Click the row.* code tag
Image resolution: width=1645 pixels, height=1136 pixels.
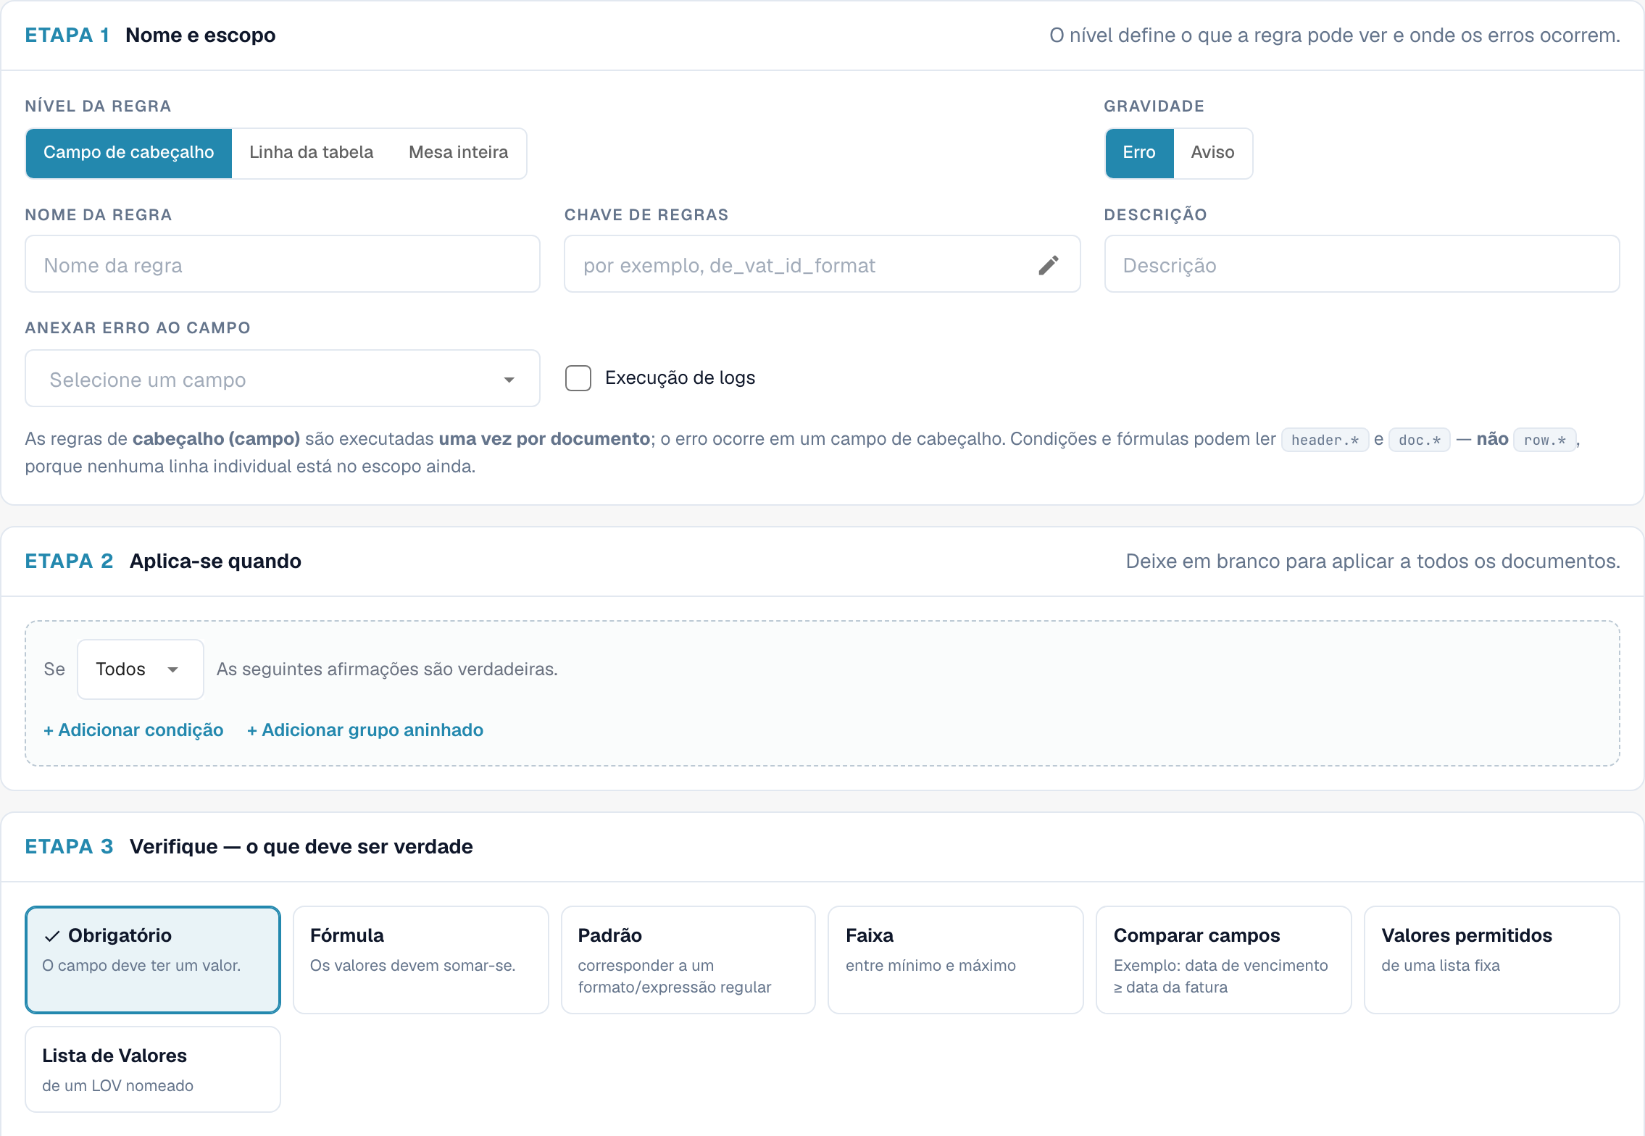tap(1544, 440)
